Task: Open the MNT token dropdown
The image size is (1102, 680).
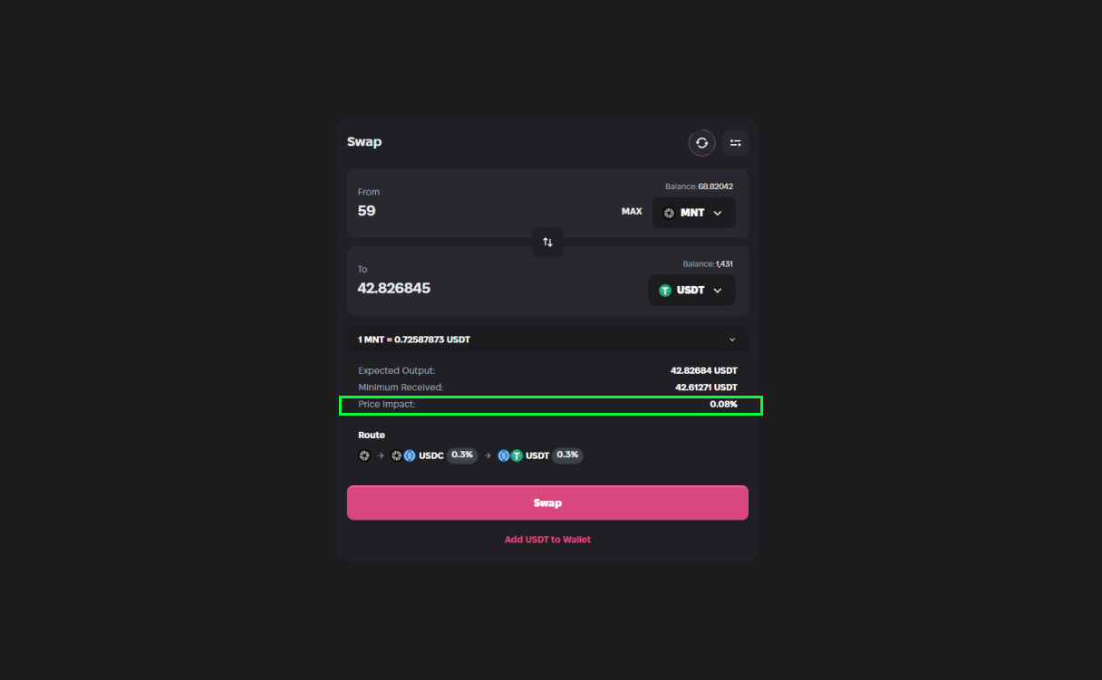Action: click(694, 213)
